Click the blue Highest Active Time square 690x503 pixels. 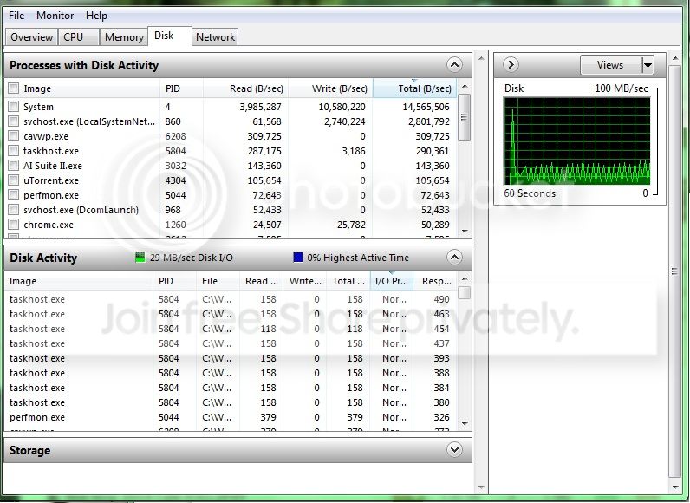click(x=298, y=258)
